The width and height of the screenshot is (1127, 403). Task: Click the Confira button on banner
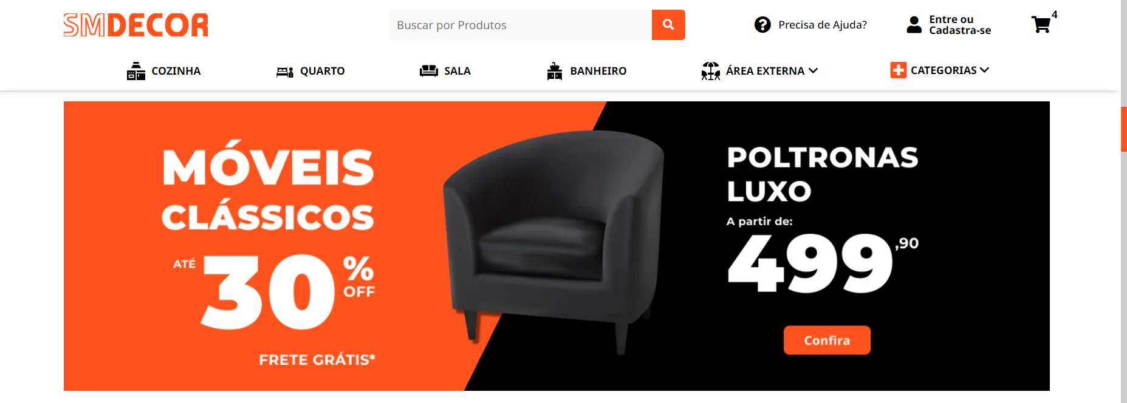[827, 340]
